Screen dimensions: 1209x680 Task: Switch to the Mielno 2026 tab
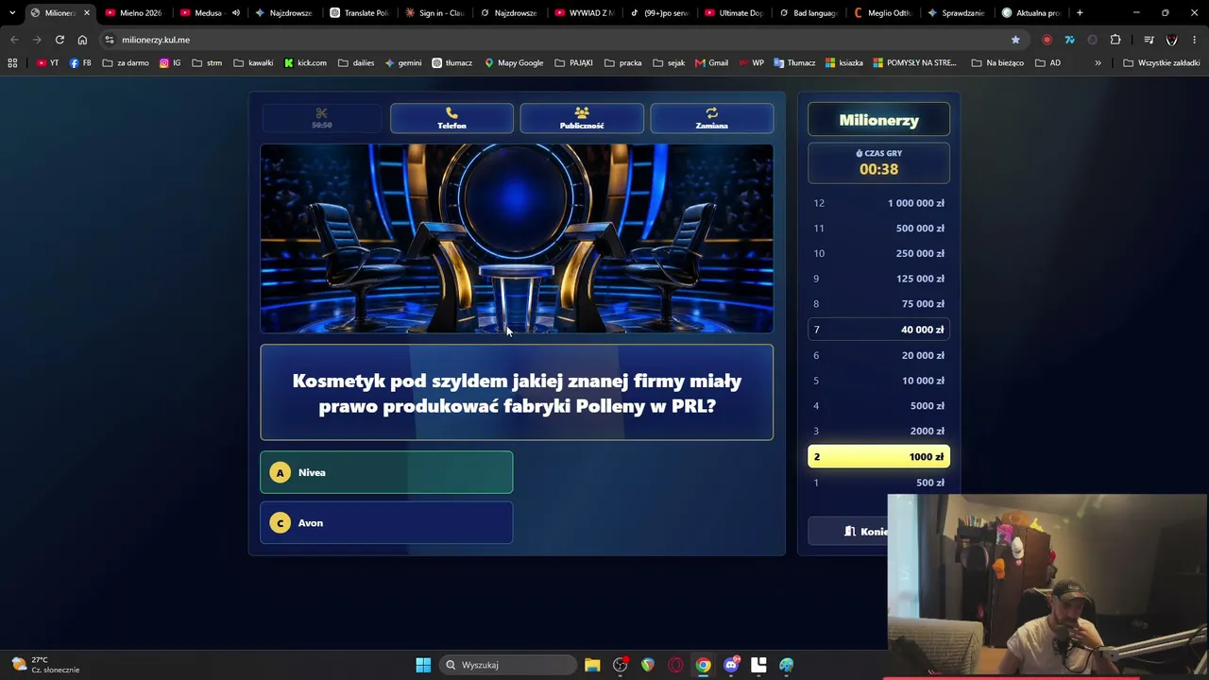click(x=133, y=13)
